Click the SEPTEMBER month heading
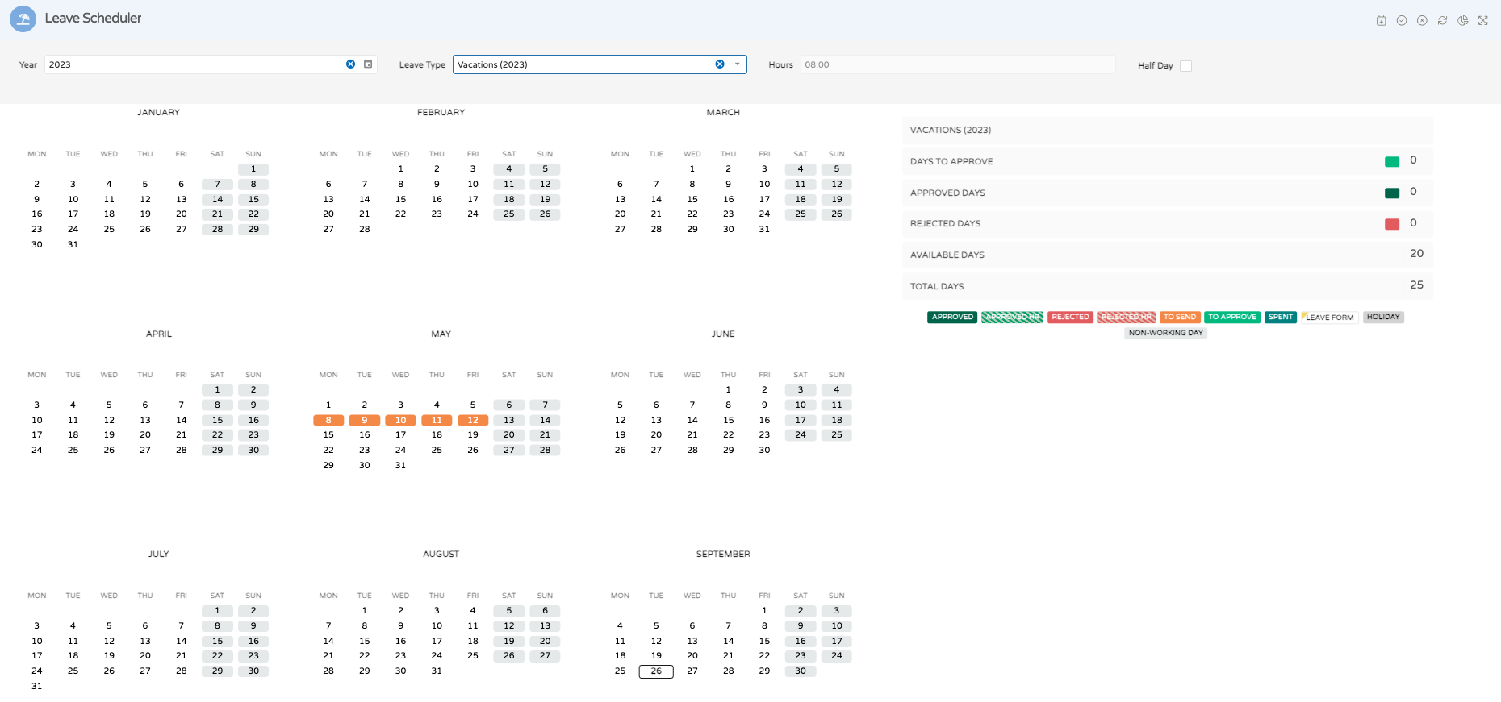The height and width of the screenshot is (702, 1501). 723,555
